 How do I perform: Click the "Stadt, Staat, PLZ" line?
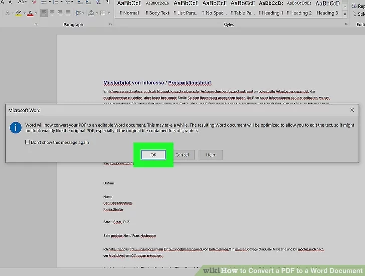116,222
